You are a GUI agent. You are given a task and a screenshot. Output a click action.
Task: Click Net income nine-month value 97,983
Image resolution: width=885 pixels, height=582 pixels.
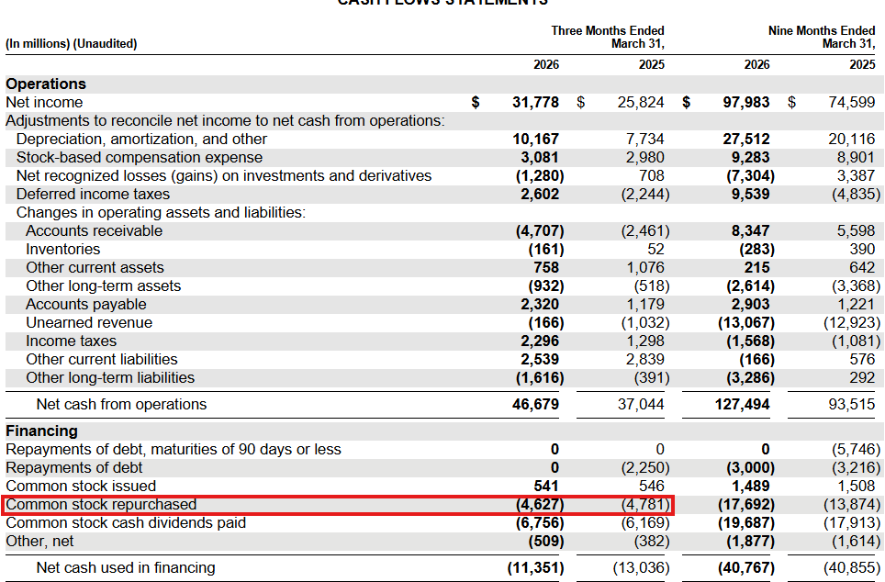click(x=746, y=102)
